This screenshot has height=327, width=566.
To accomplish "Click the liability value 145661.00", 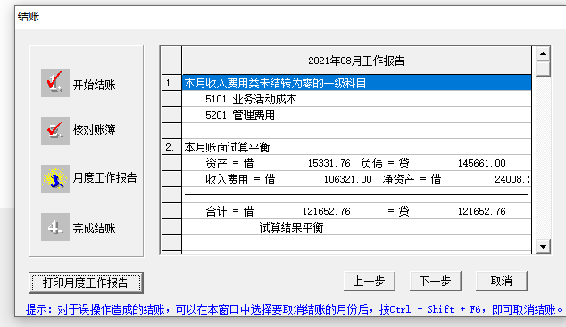I will [481, 164].
